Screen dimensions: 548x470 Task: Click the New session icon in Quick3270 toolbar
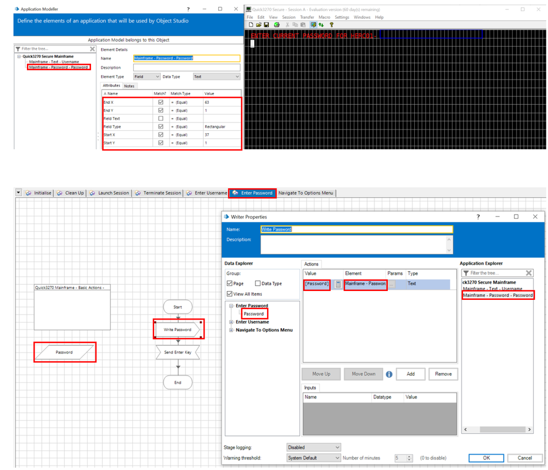coord(251,25)
